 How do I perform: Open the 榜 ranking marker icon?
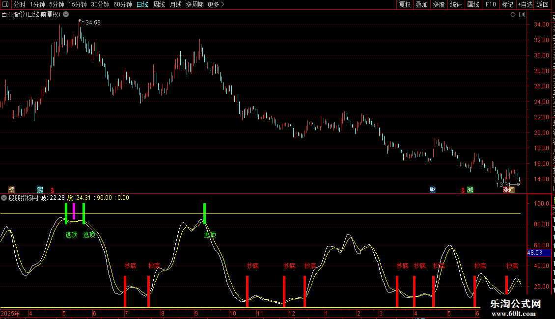[12, 190]
